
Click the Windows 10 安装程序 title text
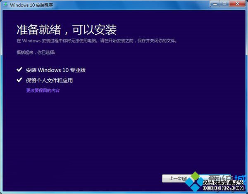(31, 5)
